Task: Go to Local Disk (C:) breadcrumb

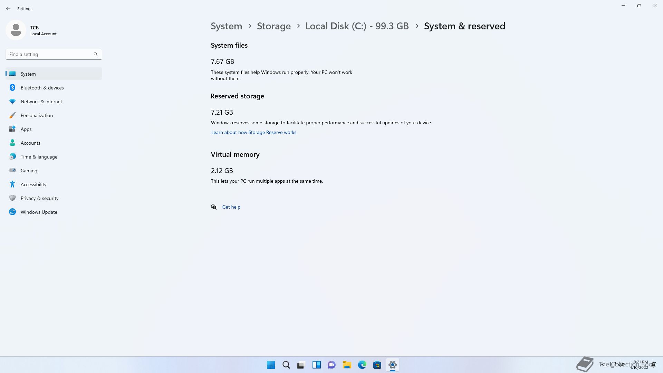Action: tap(357, 26)
